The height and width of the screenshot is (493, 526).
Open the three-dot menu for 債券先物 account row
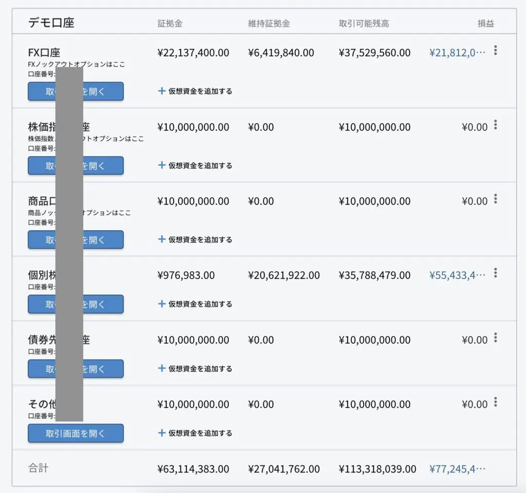tap(495, 338)
